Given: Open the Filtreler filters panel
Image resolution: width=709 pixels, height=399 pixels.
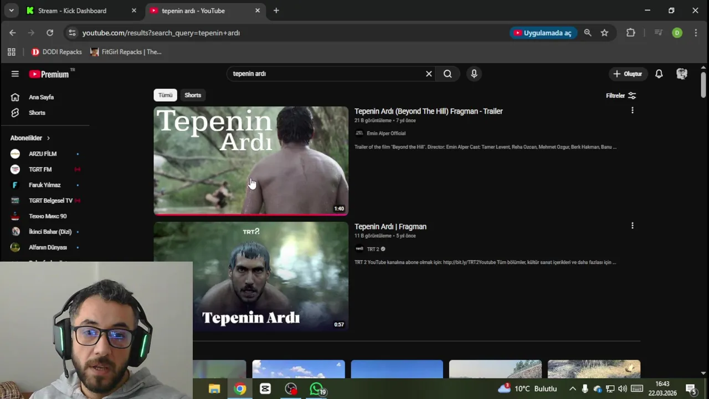Looking at the screenshot, I should (621, 95).
